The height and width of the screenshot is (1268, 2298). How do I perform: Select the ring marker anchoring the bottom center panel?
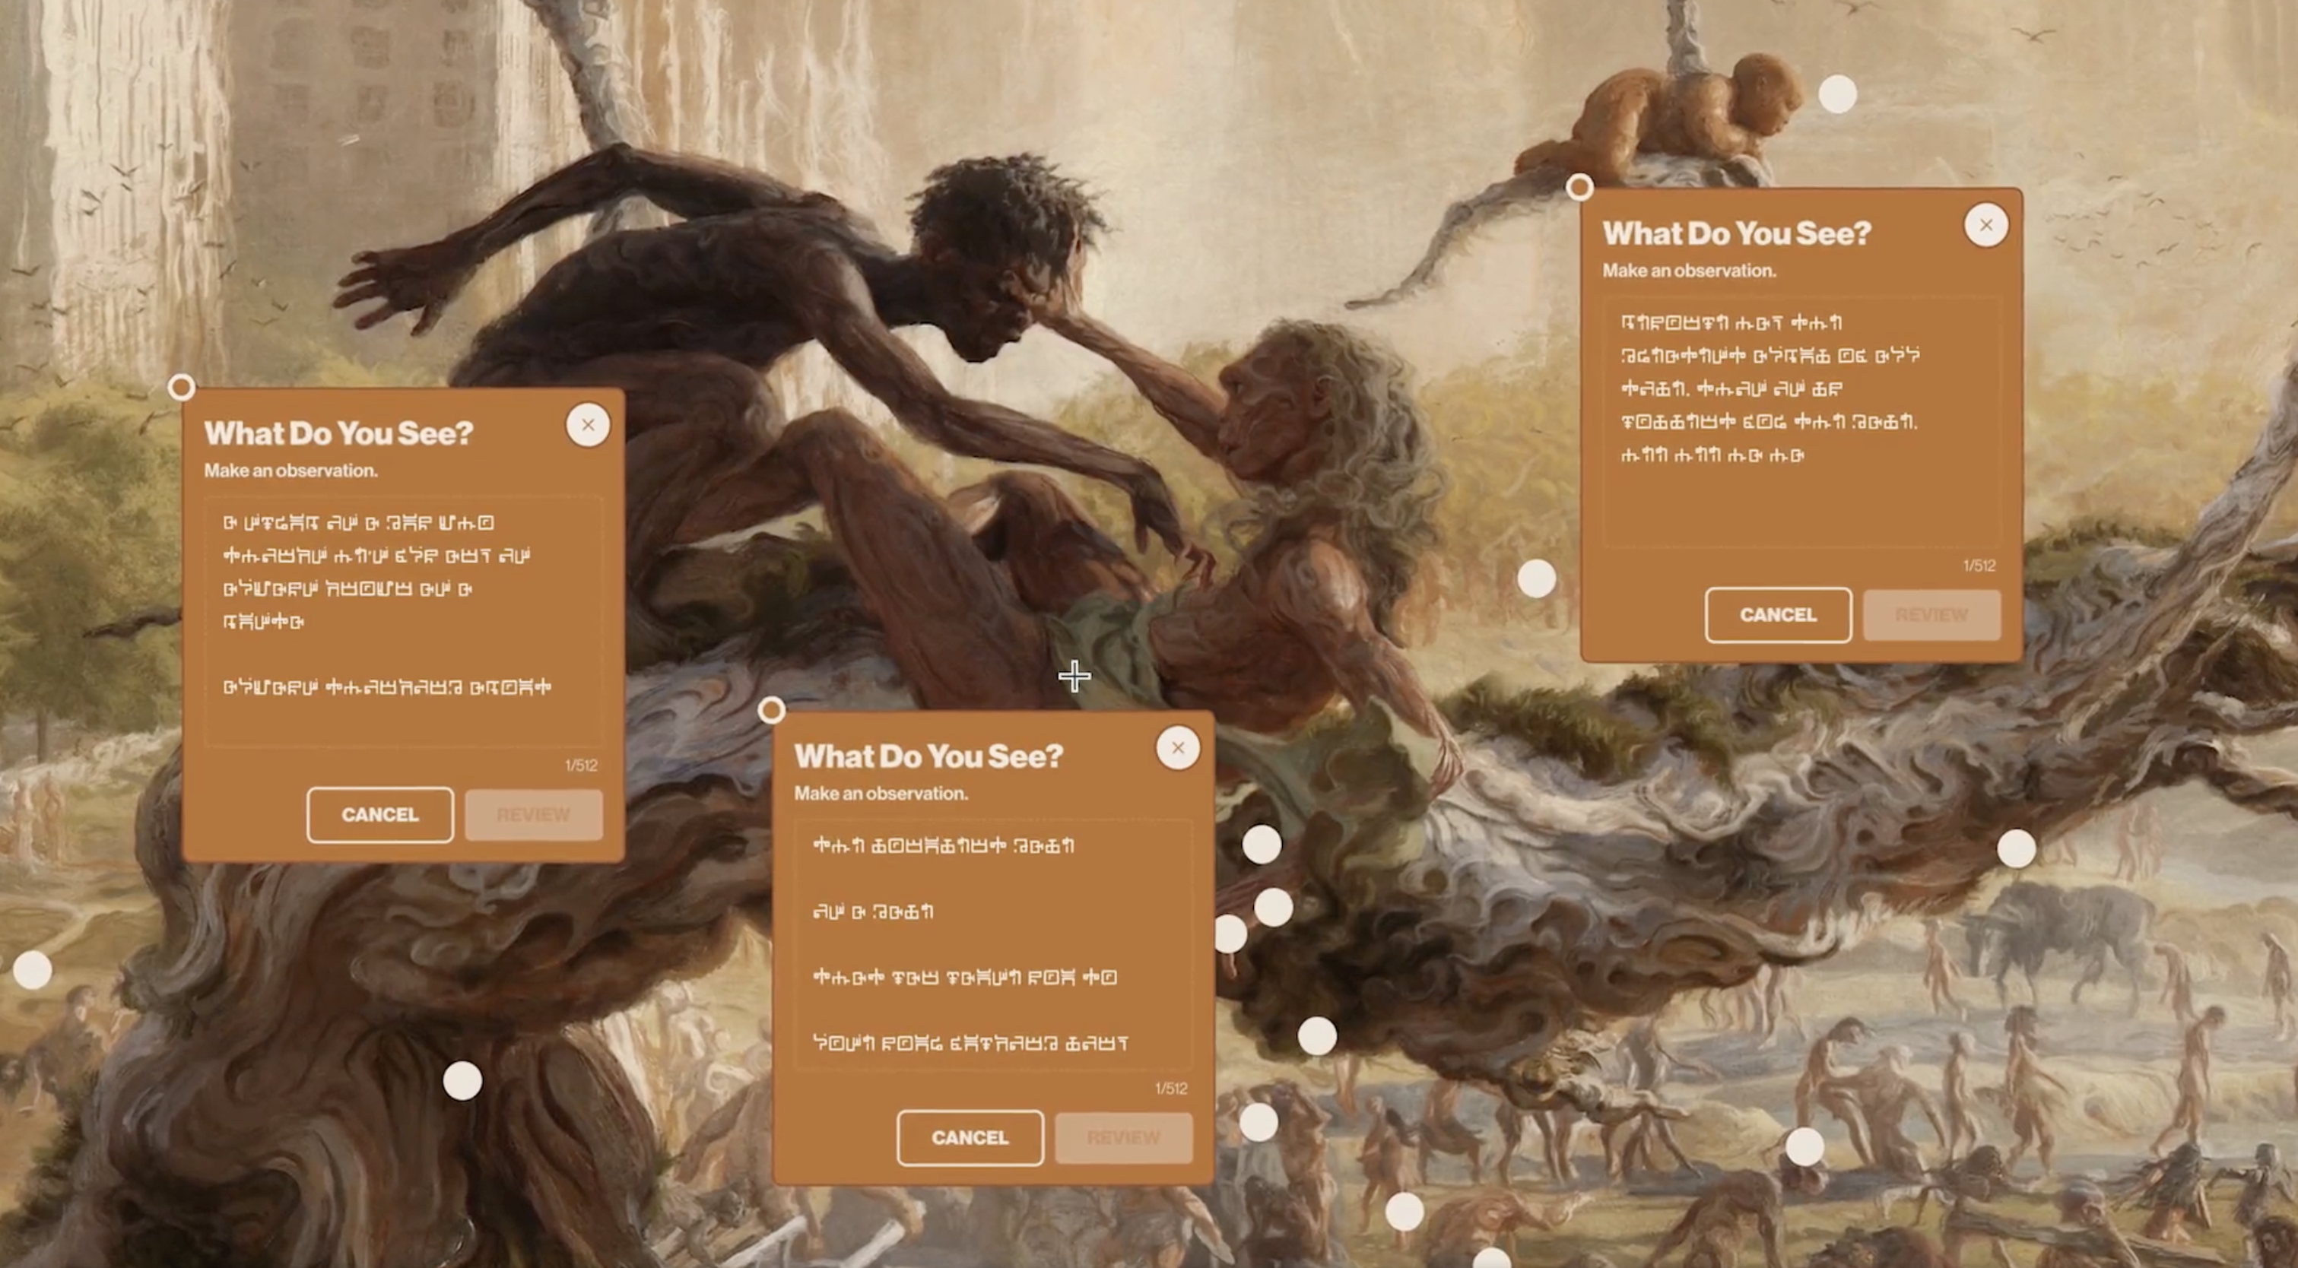(x=772, y=711)
